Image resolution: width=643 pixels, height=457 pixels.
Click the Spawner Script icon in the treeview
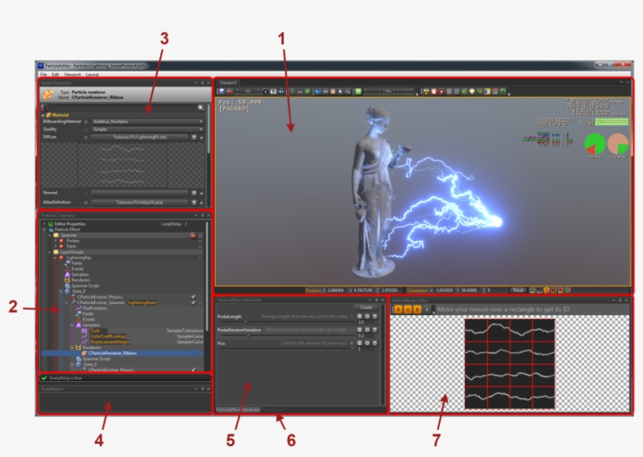[68, 286]
